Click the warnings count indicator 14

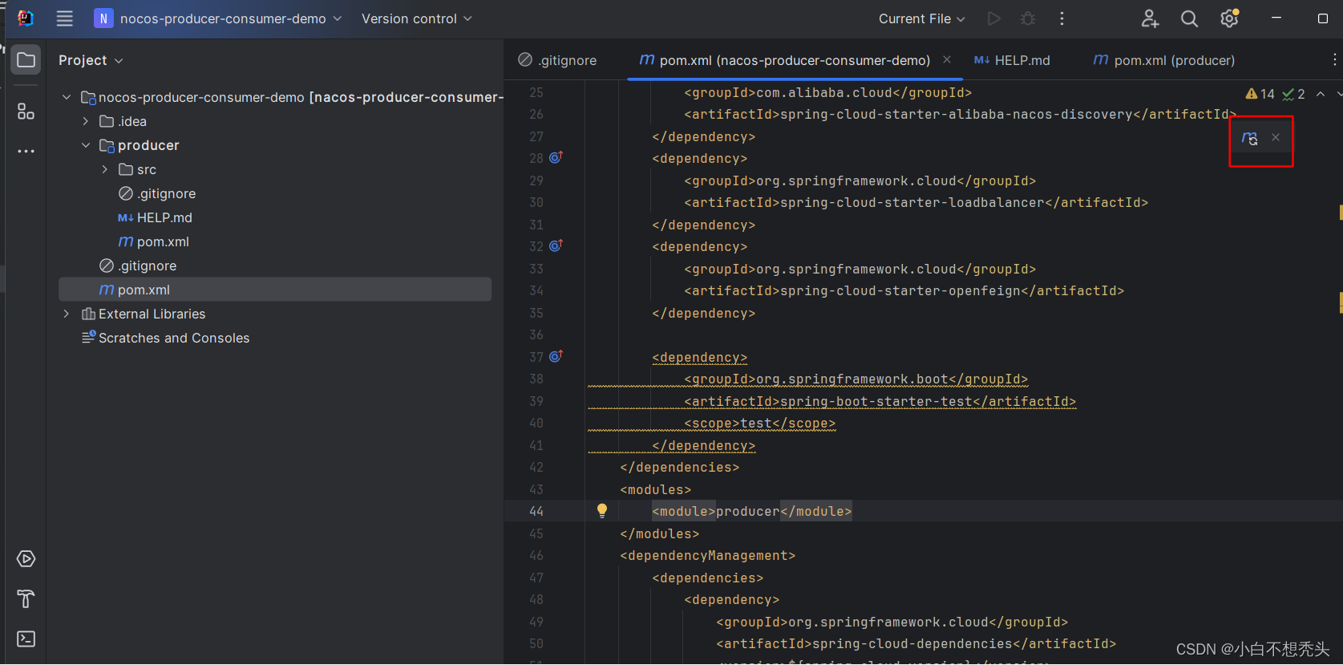pyautogui.click(x=1260, y=94)
